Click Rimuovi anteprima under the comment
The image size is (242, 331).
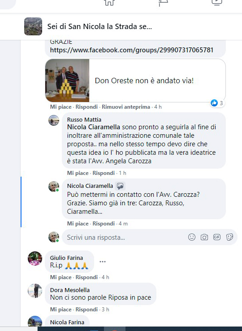click(x=126, y=107)
